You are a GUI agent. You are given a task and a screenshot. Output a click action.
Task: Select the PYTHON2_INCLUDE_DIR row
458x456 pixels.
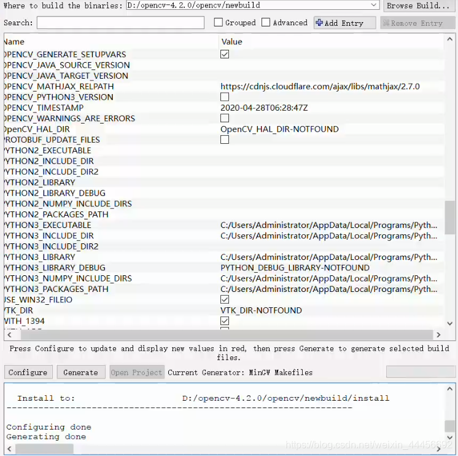tap(224, 161)
